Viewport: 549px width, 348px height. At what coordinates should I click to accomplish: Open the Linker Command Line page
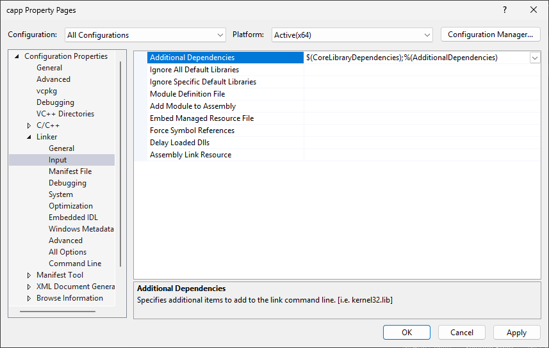[75, 264]
